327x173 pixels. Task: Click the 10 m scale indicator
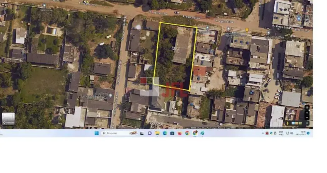[x=301, y=128]
